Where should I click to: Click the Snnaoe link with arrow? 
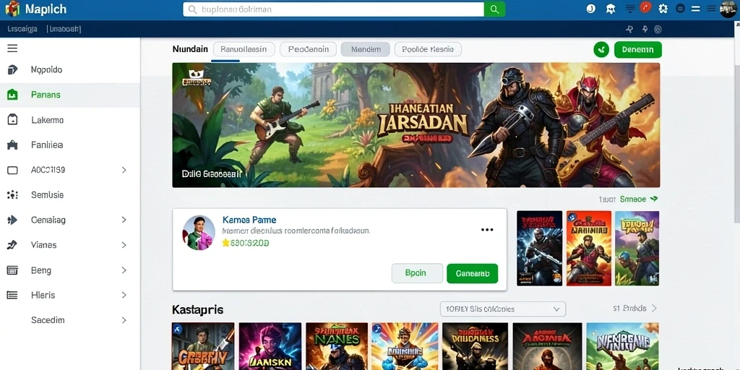point(639,199)
